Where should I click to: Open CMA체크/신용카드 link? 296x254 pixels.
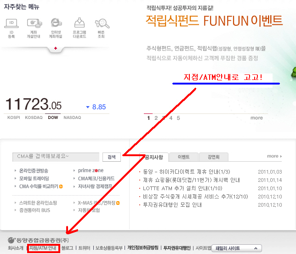(x=96, y=179)
